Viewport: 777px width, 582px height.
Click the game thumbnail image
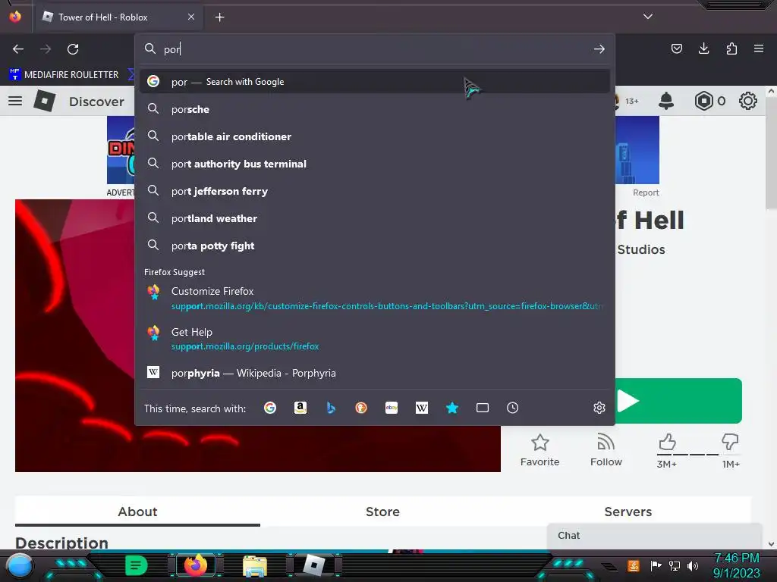coord(74,336)
